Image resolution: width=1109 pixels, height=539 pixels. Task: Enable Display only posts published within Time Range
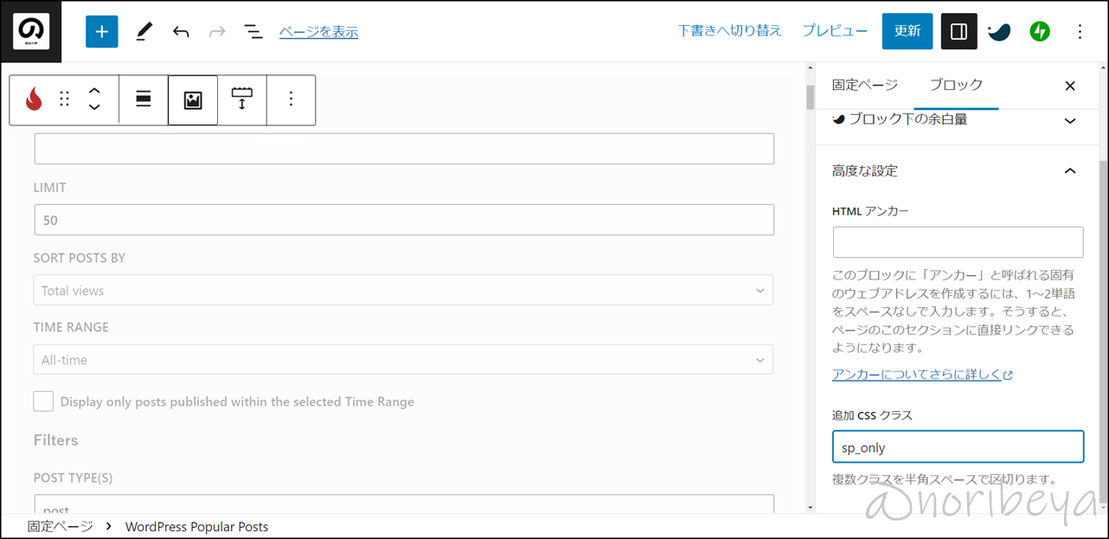coord(43,401)
